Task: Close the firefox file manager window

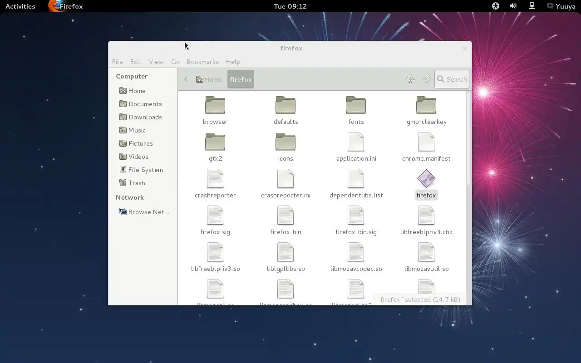Action: (x=464, y=48)
